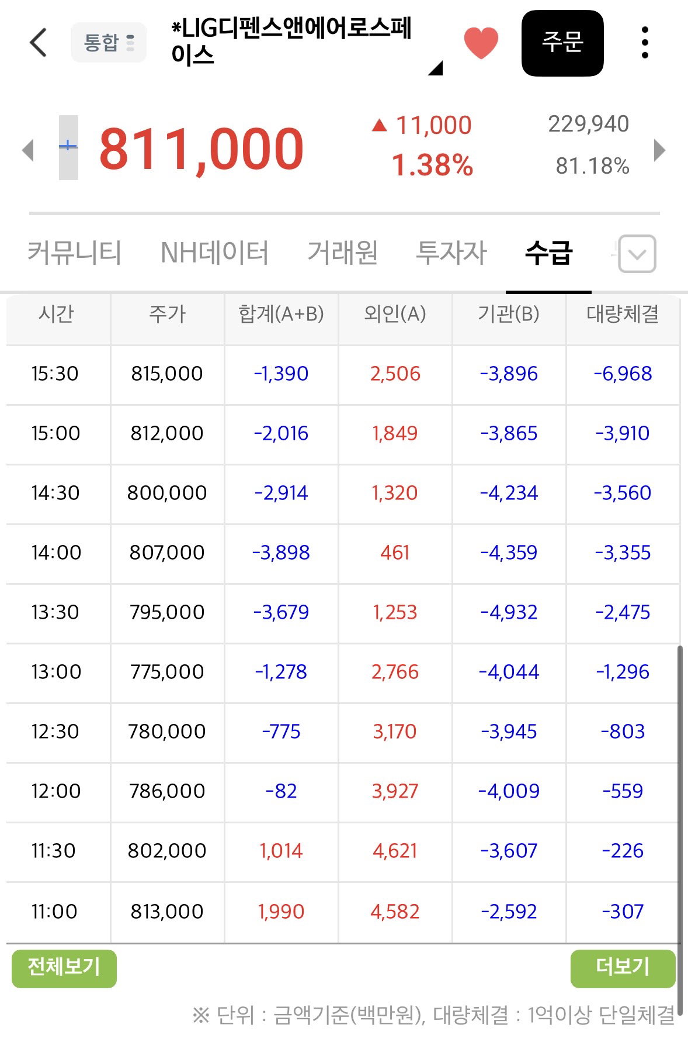Open the 거래원 tab

pyautogui.click(x=343, y=253)
